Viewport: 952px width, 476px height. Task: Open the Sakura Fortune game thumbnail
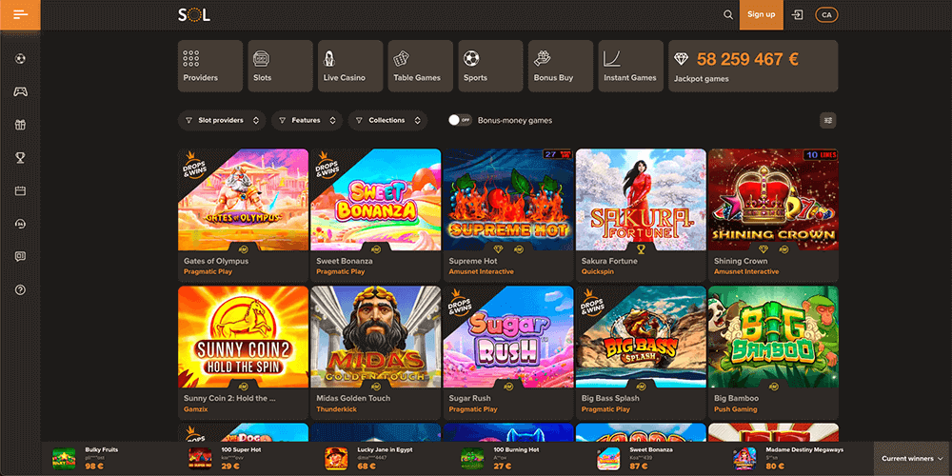pos(641,200)
